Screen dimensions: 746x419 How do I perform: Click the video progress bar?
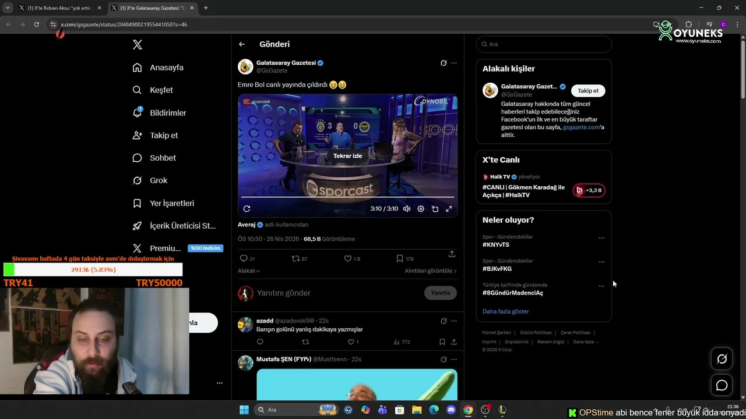click(x=347, y=197)
